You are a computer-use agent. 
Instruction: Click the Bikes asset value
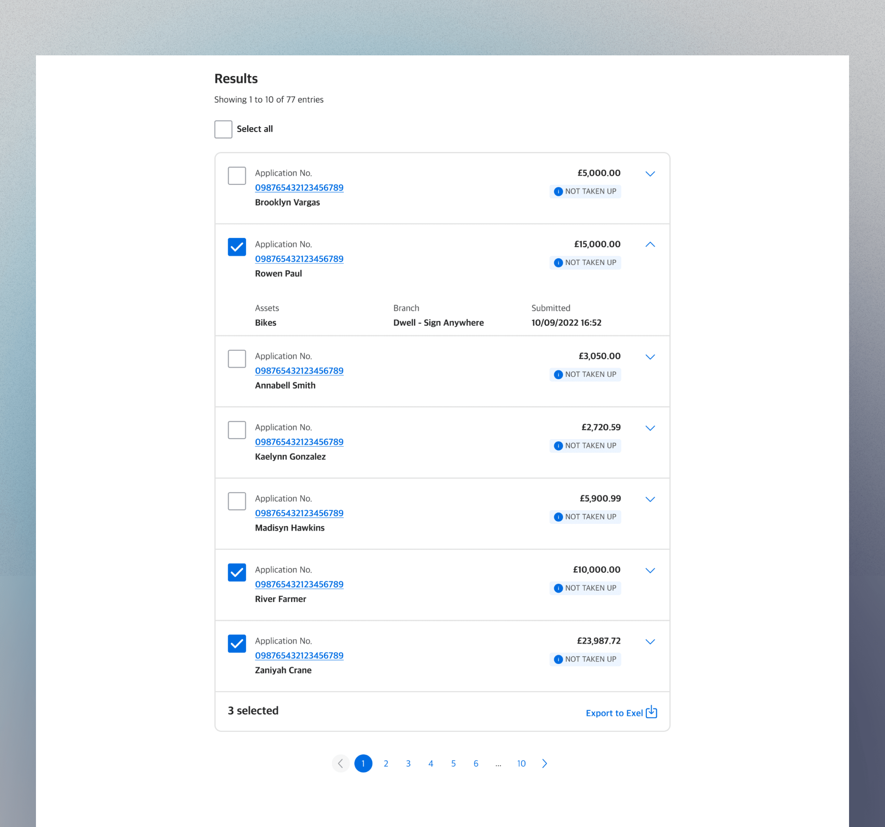(x=265, y=322)
